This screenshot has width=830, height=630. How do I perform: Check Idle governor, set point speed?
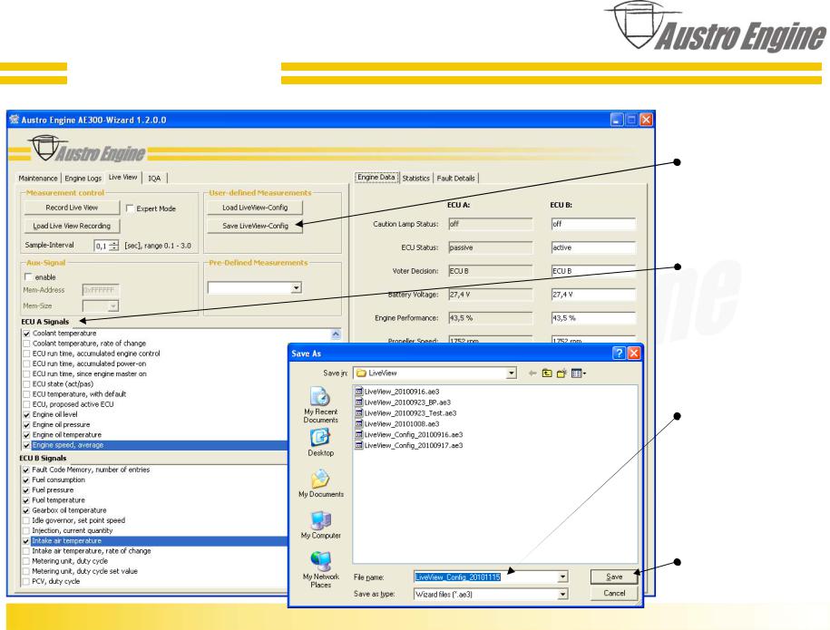[26, 520]
